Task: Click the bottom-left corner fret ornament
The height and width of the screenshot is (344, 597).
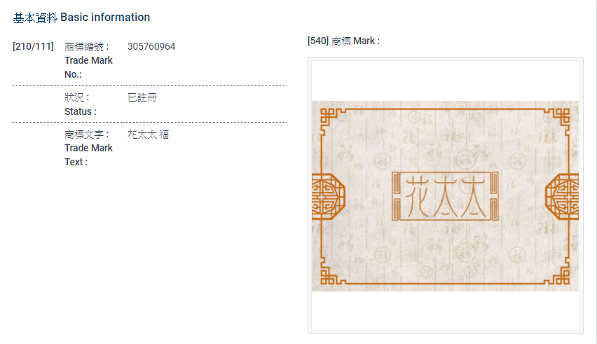Action: (326, 275)
